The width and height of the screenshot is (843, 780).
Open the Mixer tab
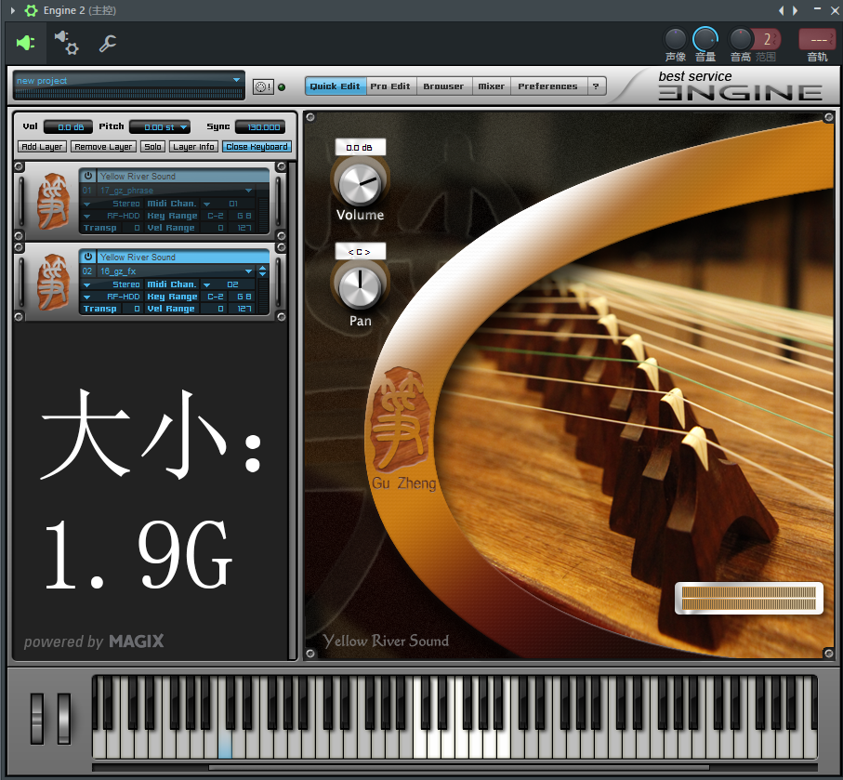492,86
